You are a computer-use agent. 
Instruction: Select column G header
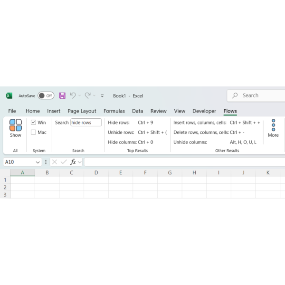tap(170, 173)
